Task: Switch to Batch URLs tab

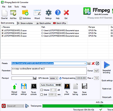Action: [x=60, y=23]
